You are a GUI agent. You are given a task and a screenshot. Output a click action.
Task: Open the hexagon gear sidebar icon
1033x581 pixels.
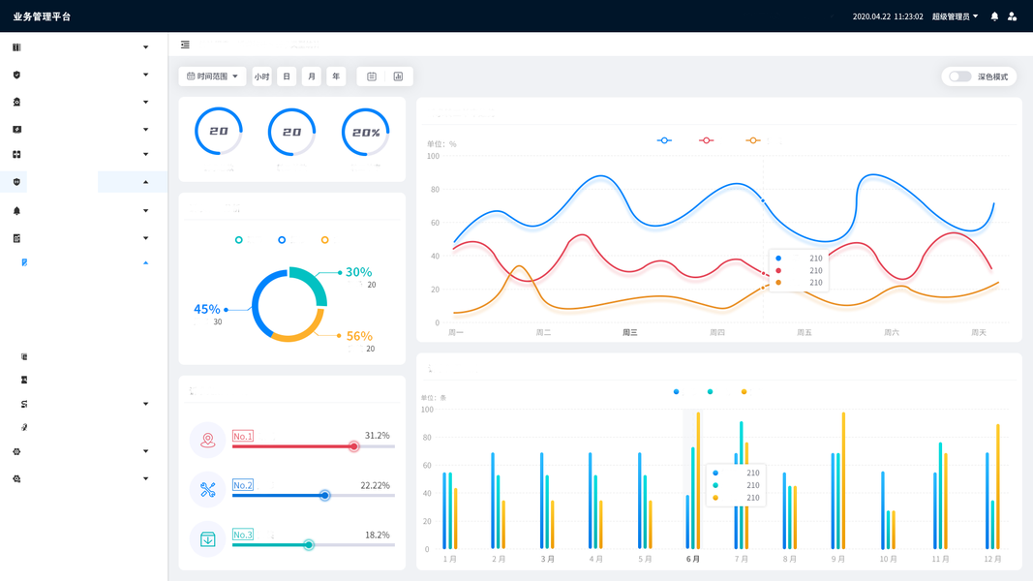coord(16,452)
